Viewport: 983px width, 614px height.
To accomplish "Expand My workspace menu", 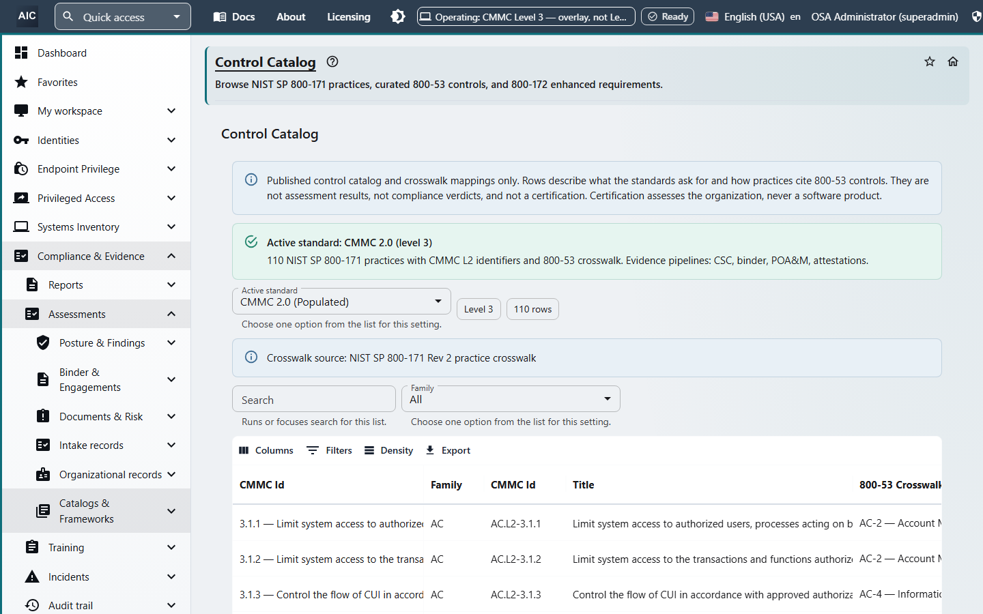I will [x=96, y=111].
